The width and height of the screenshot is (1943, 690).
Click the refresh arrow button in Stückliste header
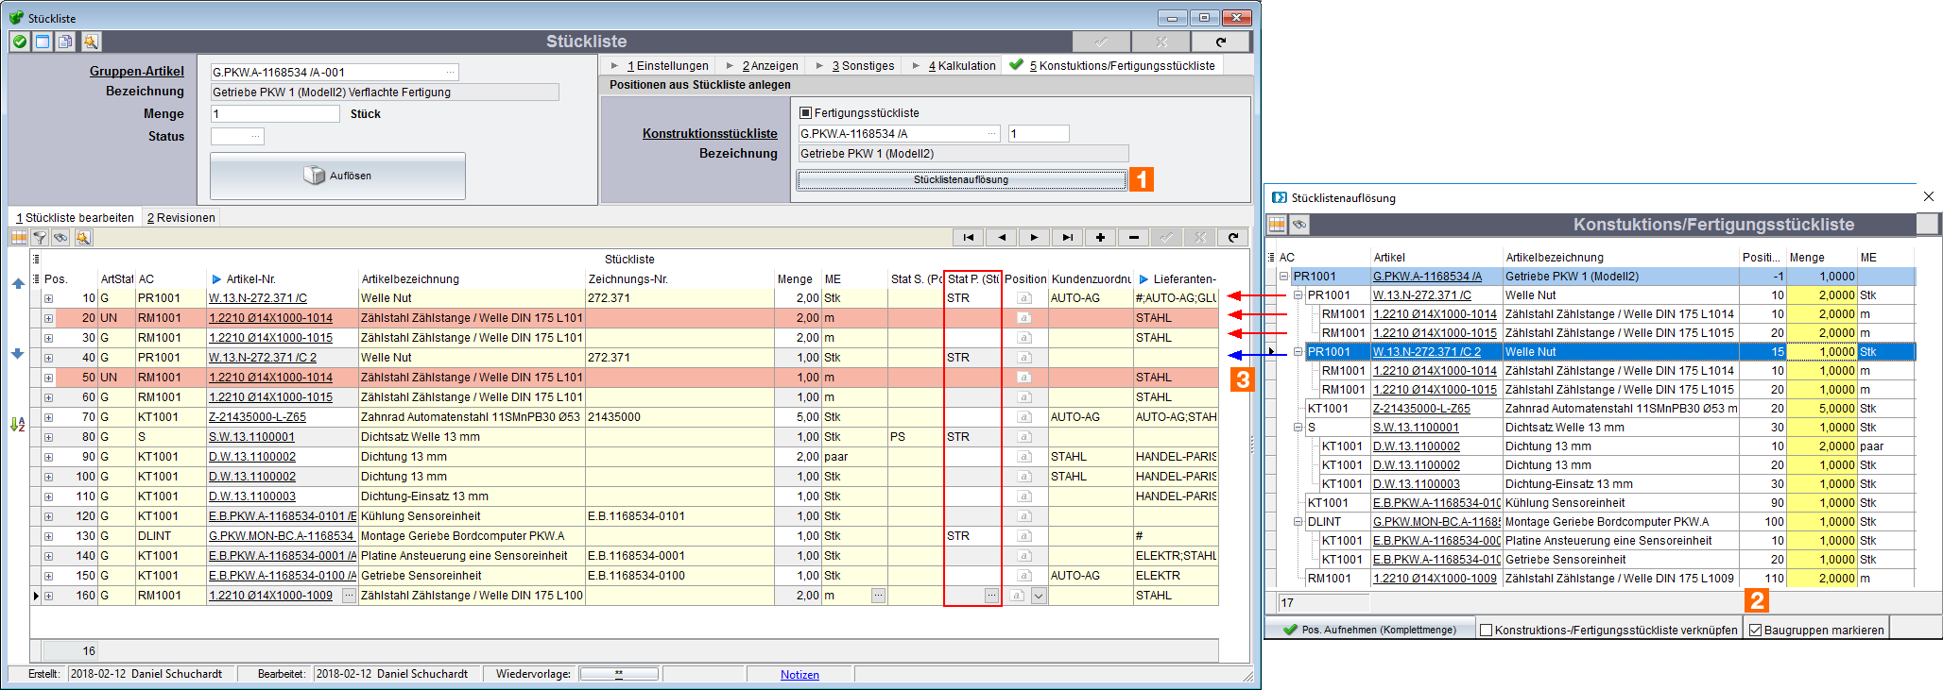pyautogui.click(x=1220, y=42)
